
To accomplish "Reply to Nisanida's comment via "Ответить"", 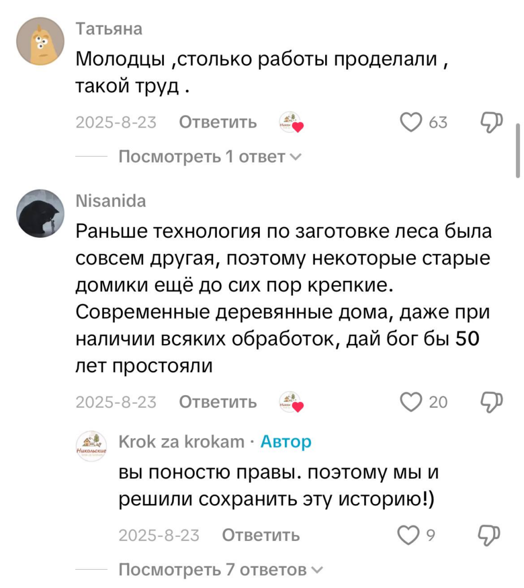I will (x=218, y=402).
